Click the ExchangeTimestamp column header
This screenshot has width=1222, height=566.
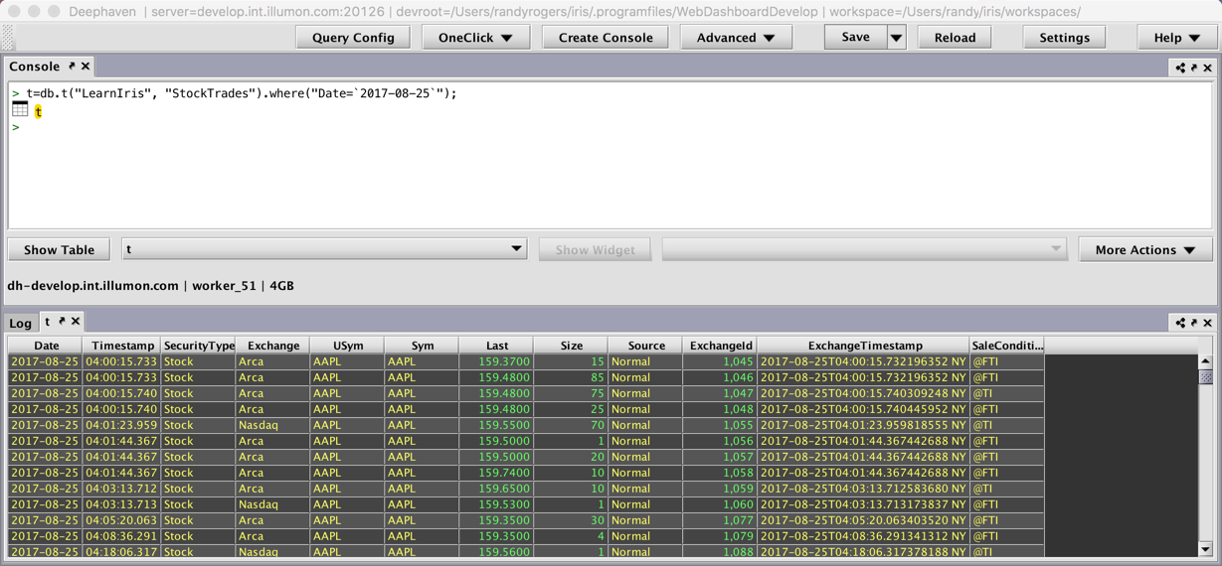[864, 346]
